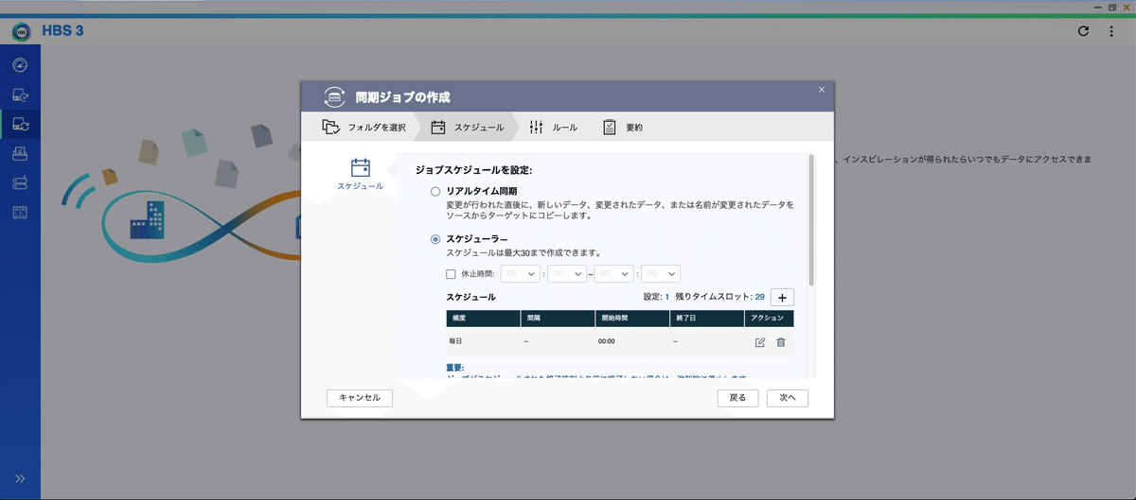Click the アクション column header
The width and height of the screenshot is (1136, 500).
tap(771, 319)
